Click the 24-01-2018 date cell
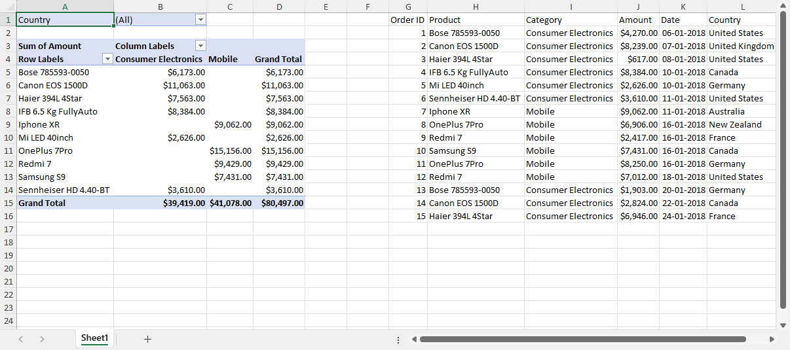The height and width of the screenshot is (350, 790). [x=683, y=216]
